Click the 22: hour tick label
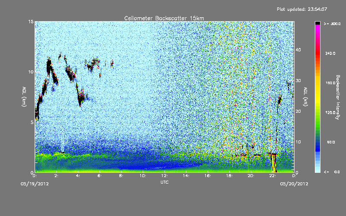Viewport: 346px width, 216px height. 272,176
